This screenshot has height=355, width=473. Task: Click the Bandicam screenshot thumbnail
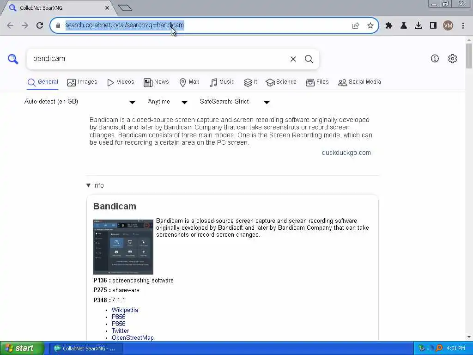123,247
